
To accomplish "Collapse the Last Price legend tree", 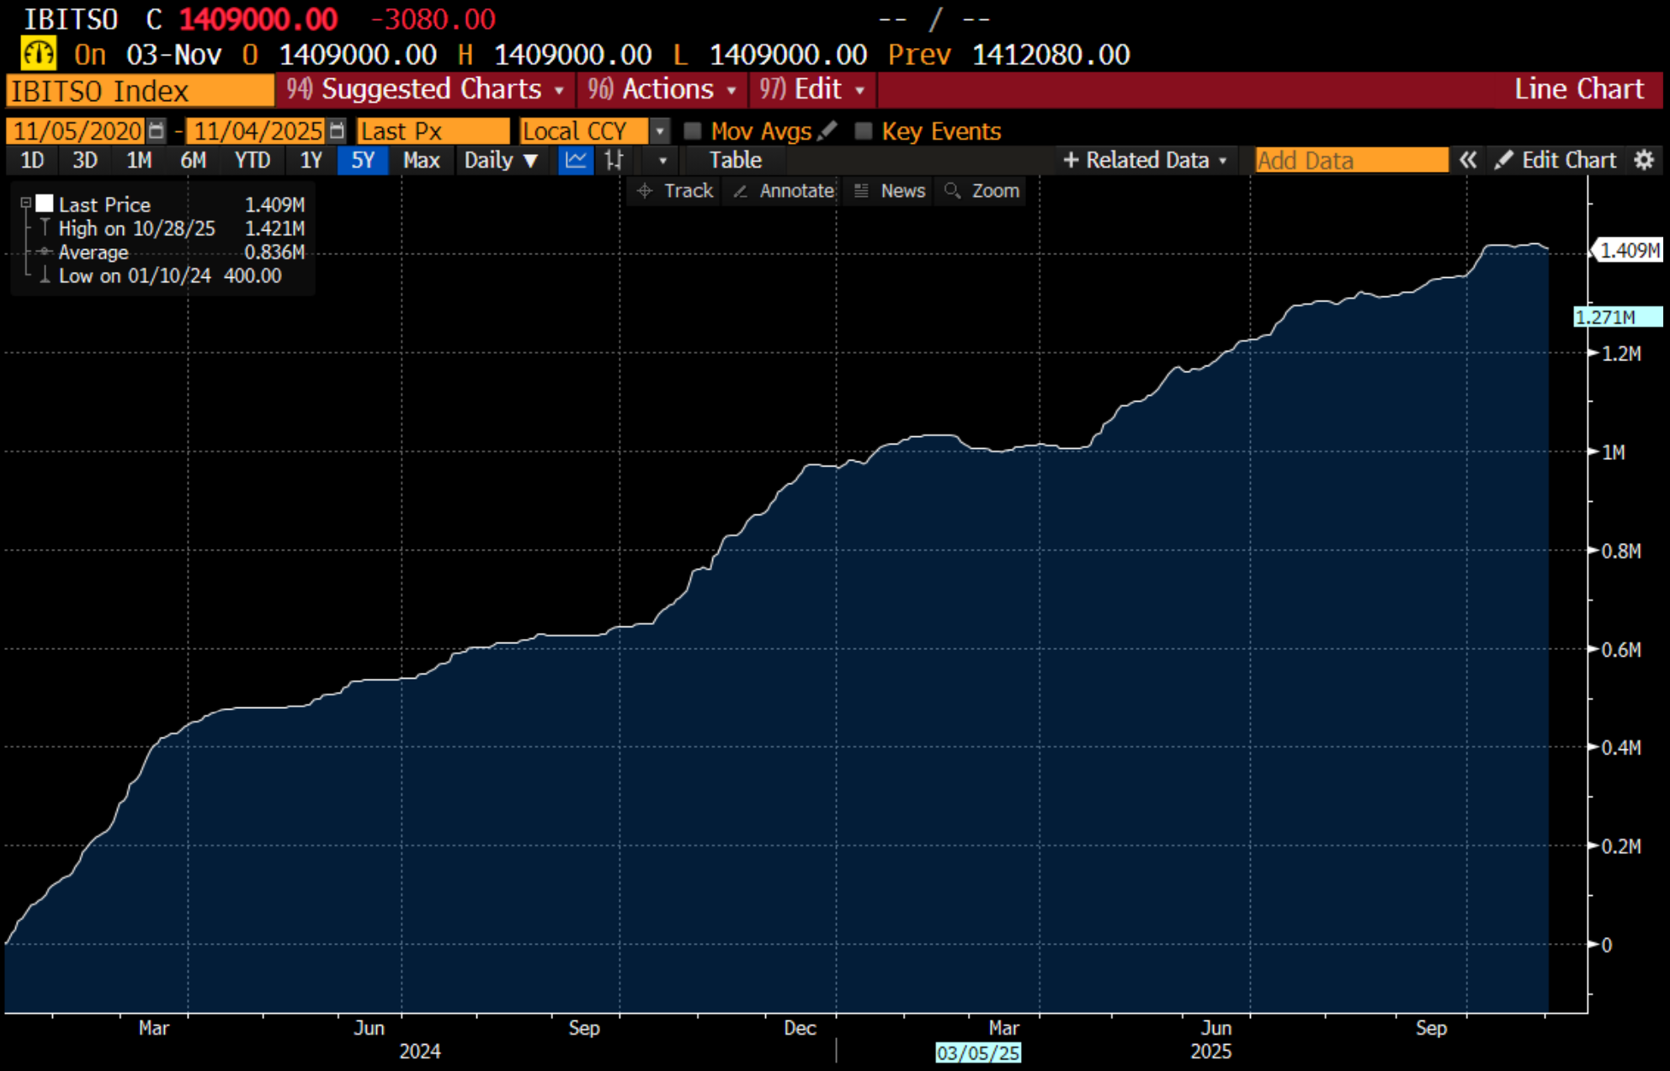I will coord(26,203).
